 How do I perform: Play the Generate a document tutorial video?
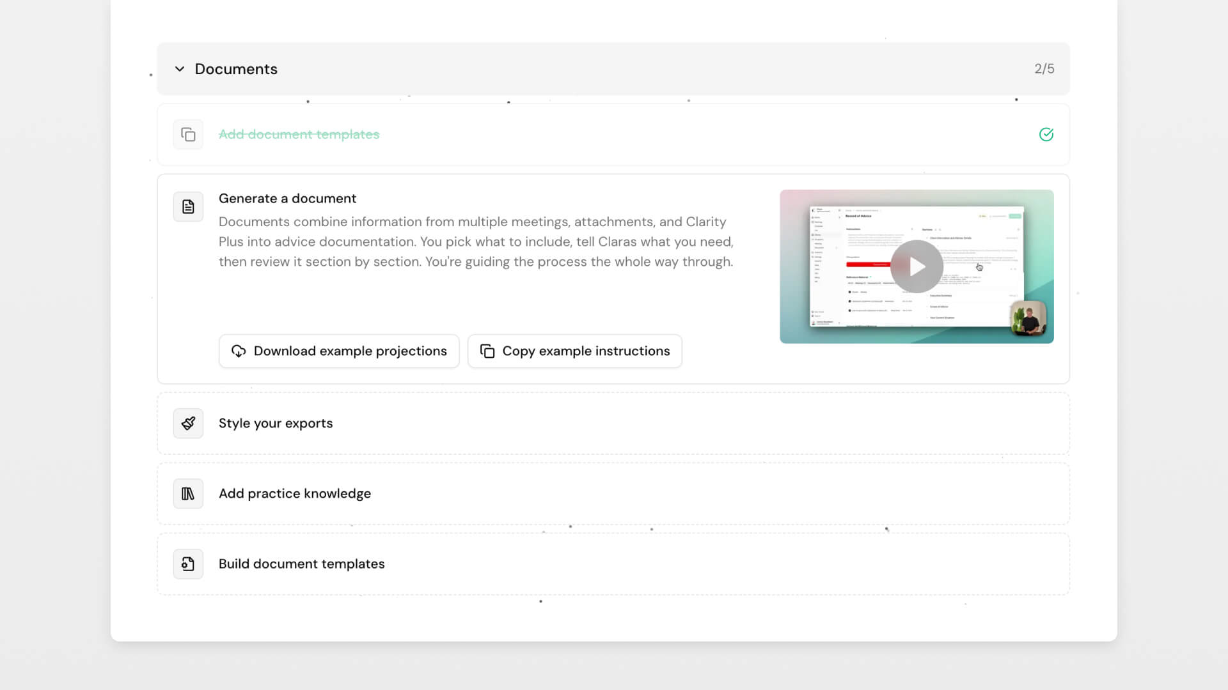[x=916, y=266]
